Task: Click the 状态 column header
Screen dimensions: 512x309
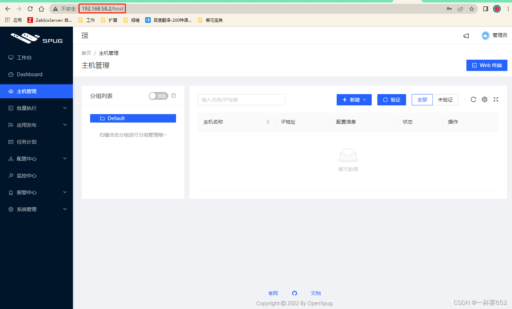Action: pos(408,122)
